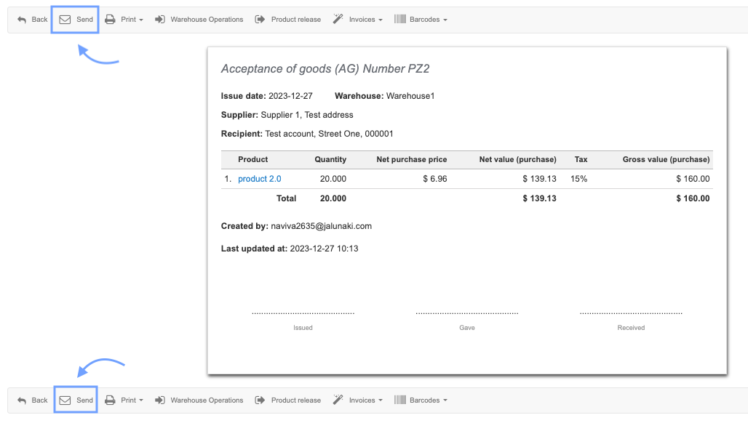Click the magic wand Invoices icon at top
The width and height of the screenshot is (748, 423).
[338, 20]
